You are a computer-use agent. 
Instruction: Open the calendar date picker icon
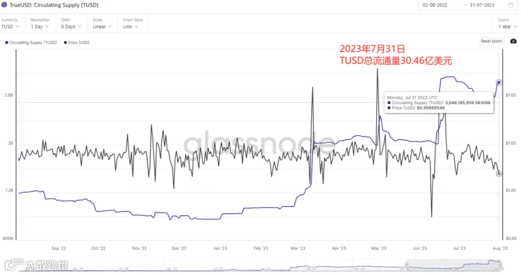click(511, 5)
